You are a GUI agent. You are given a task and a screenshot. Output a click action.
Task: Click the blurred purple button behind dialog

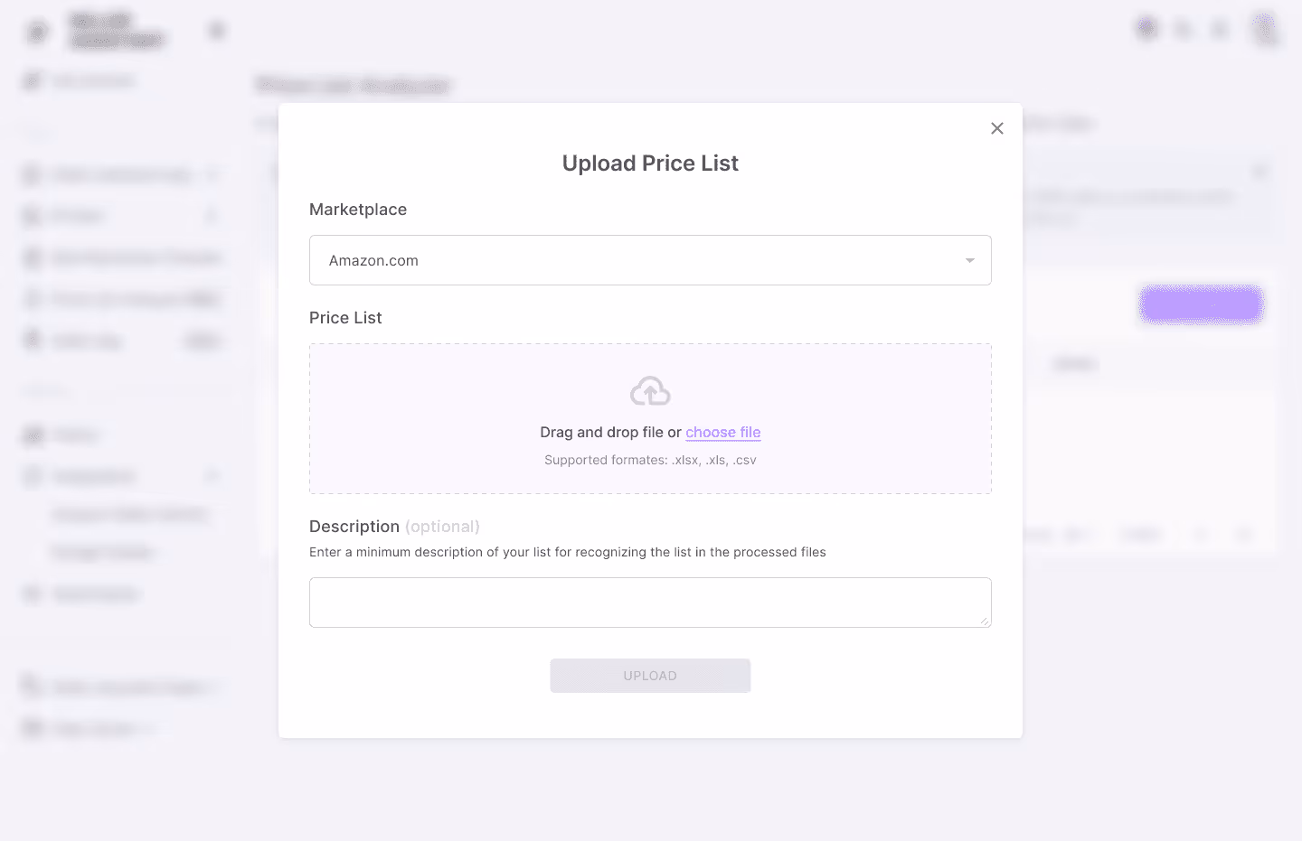pyautogui.click(x=1201, y=304)
